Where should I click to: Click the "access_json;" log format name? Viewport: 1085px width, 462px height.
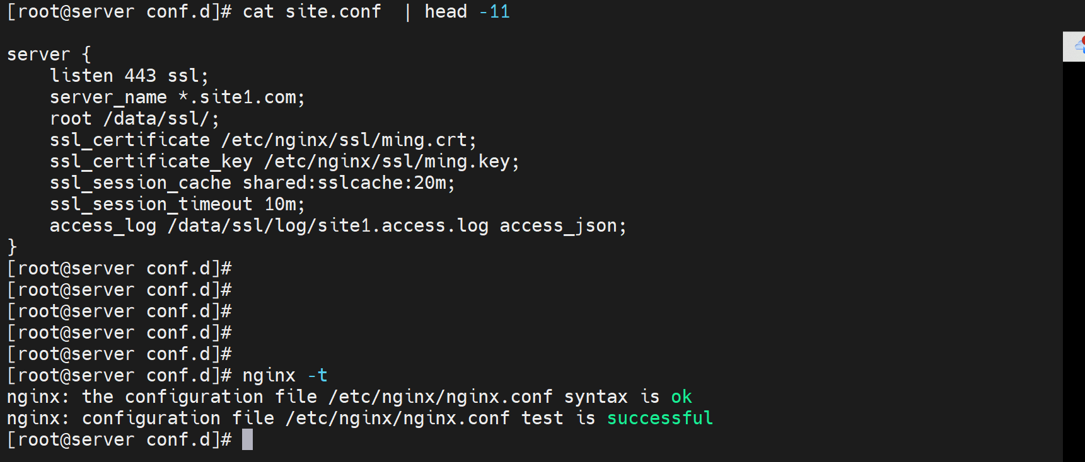563,225
